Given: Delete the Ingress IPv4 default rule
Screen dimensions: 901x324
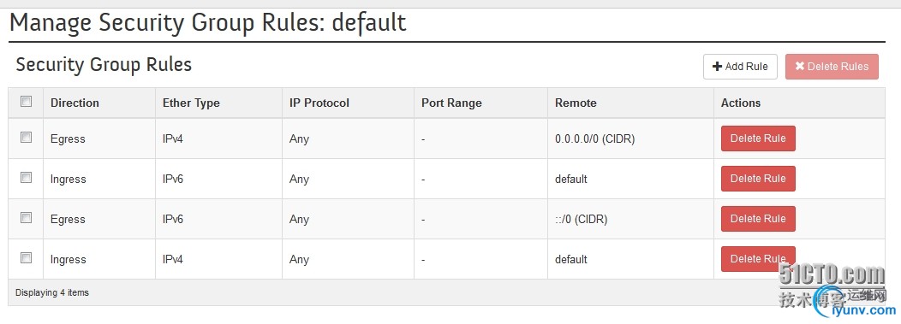Looking at the screenshot, I should point(758,259).
